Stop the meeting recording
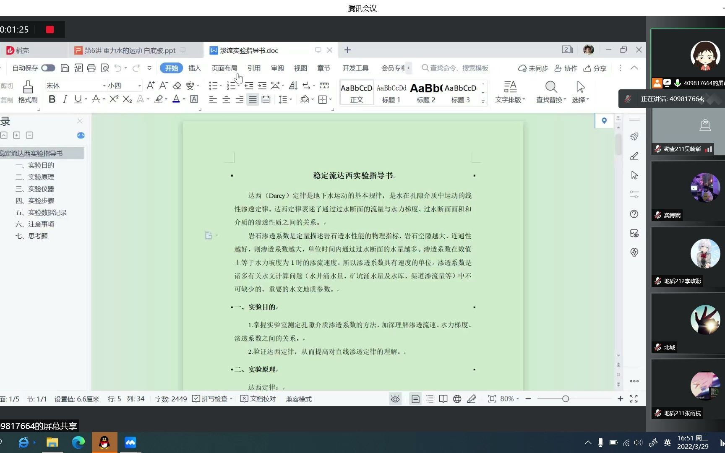 50,29
